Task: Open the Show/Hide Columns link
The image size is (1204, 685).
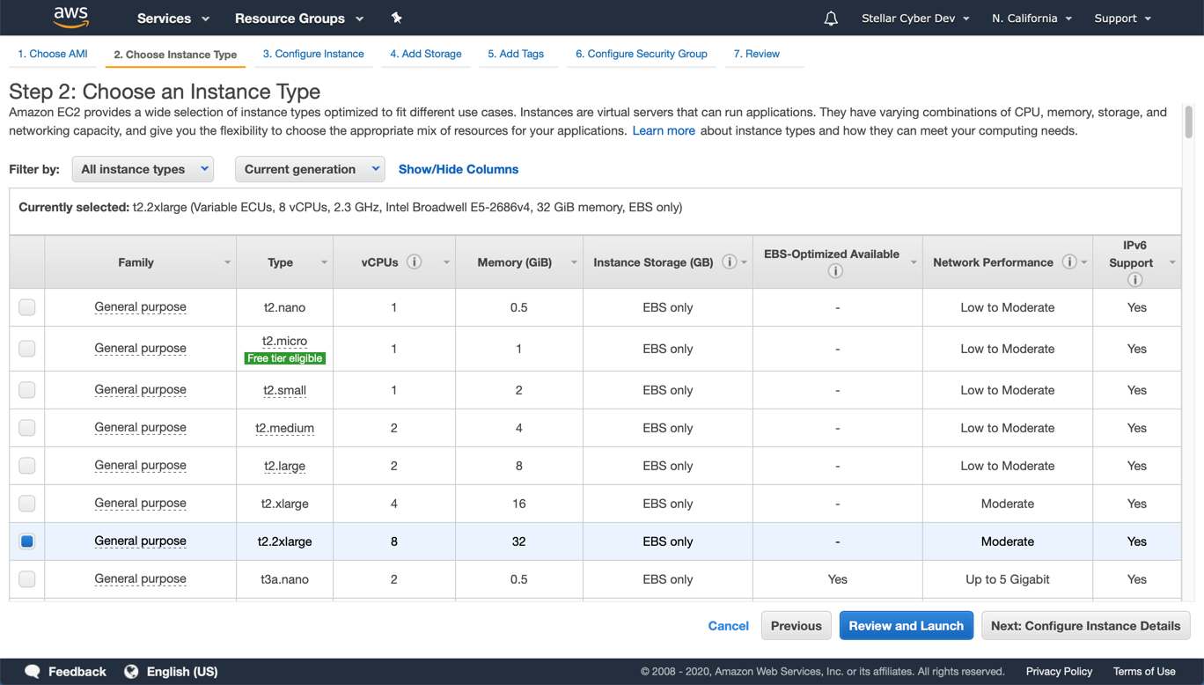Action: tap(459, 169)
